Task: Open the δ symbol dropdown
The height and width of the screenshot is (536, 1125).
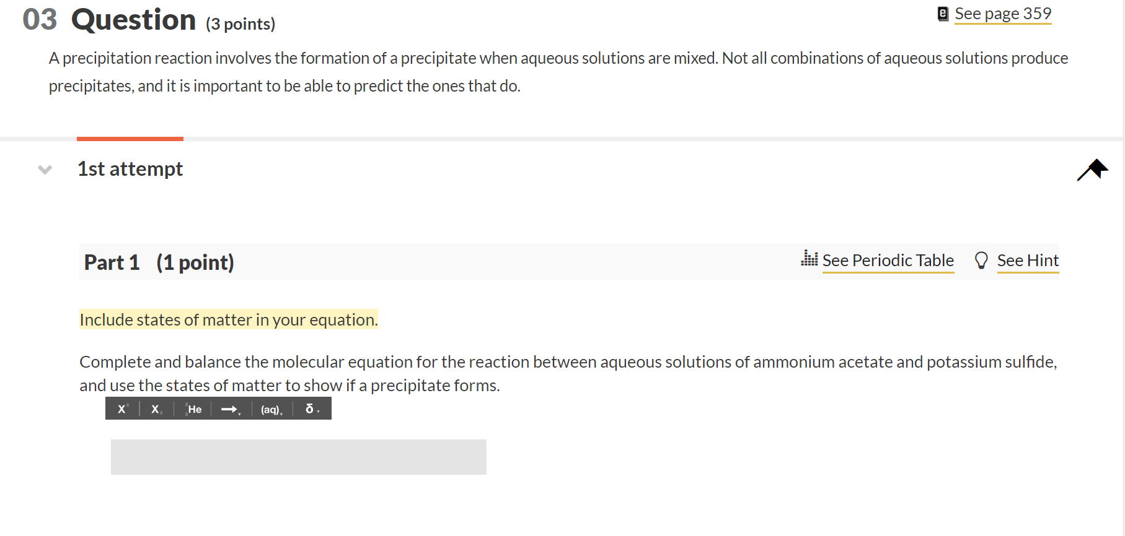Action: [320, 412]
